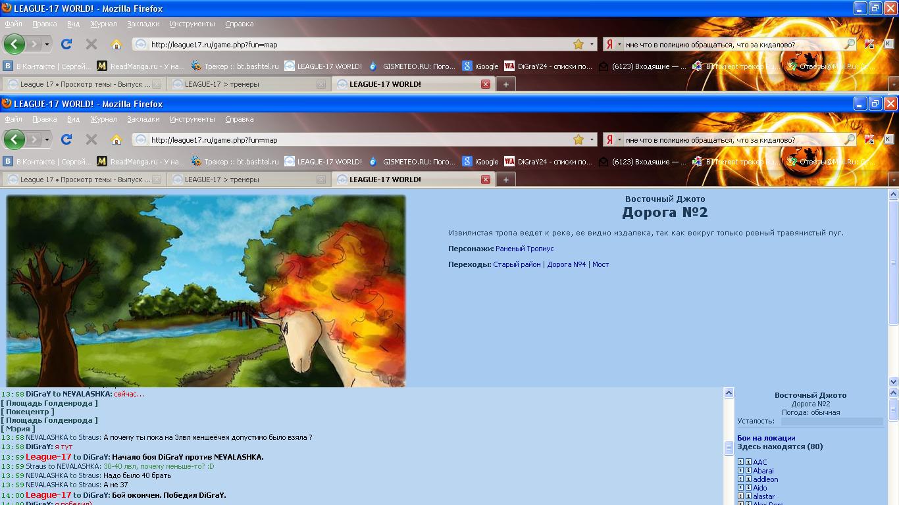Open the Трекер bt.bashtel.ru bookmark in front window
Screen dimensions: 899x505
coord(235,162)
